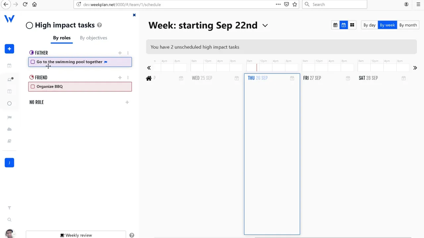Check off the Go to the swimming pool task
Screen dimensions: 424x238
point(32,62)
